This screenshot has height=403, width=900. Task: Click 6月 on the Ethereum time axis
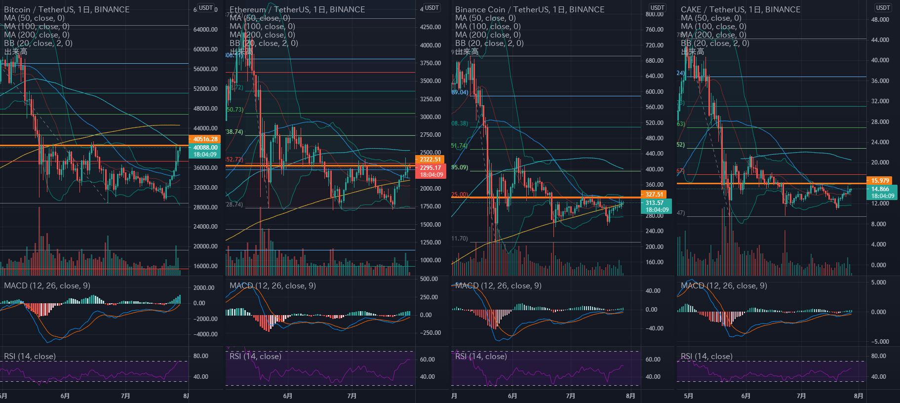[x=288, y=396]
